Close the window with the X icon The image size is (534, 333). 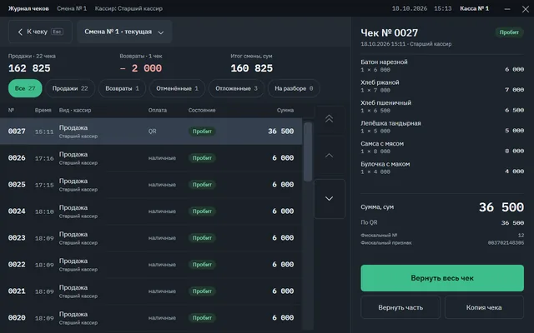(525, 9)
